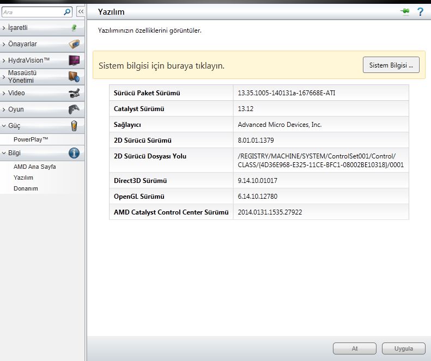Click the HydraVision monitor icon

[74, 60]
